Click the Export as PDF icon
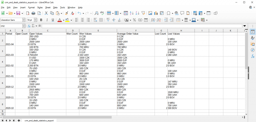 pyautogui.click(x=28, y=13)
